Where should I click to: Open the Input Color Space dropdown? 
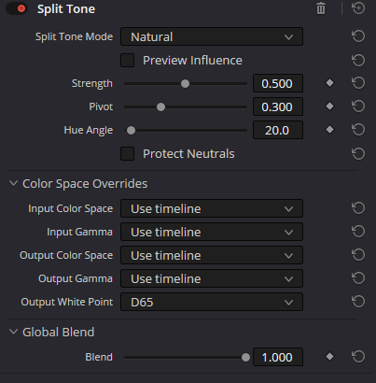point(212,208)
